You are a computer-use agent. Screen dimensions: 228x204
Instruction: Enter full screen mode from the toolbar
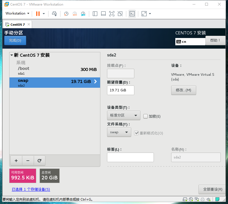pos(144,14)
